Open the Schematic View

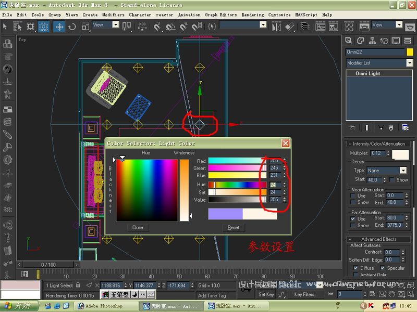coord(333,27)
